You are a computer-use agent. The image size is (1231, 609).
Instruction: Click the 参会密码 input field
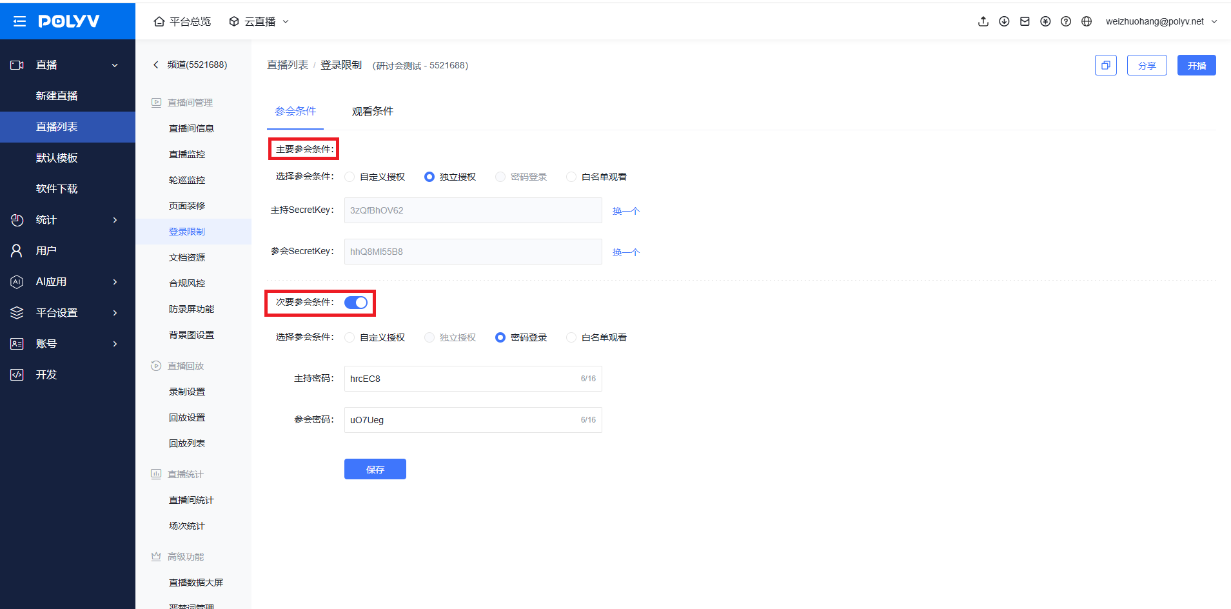[473, 420]
